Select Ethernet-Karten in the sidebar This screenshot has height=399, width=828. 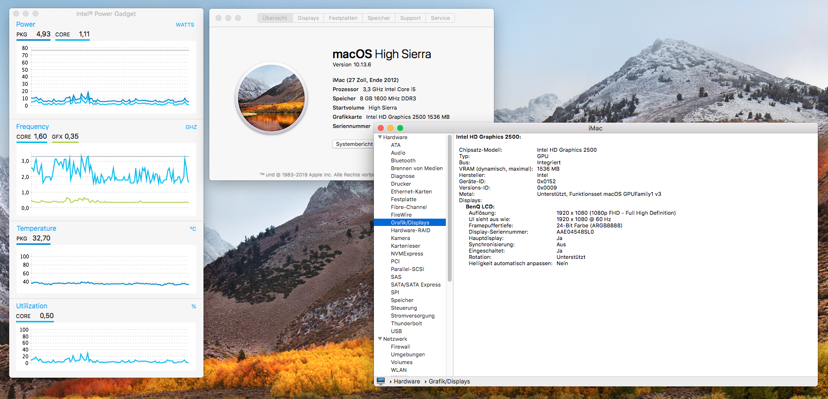click(411, 192)
